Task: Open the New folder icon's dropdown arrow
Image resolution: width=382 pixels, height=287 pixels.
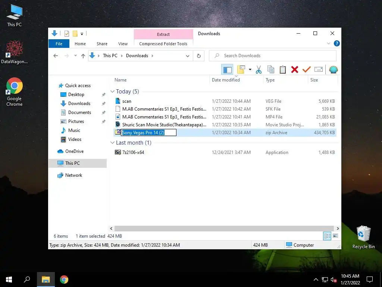Action: (x=250, y=70)
